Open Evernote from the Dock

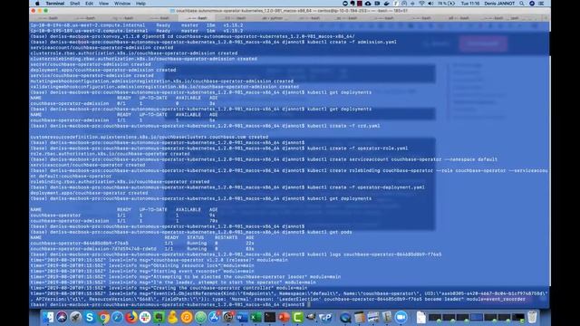159,317
